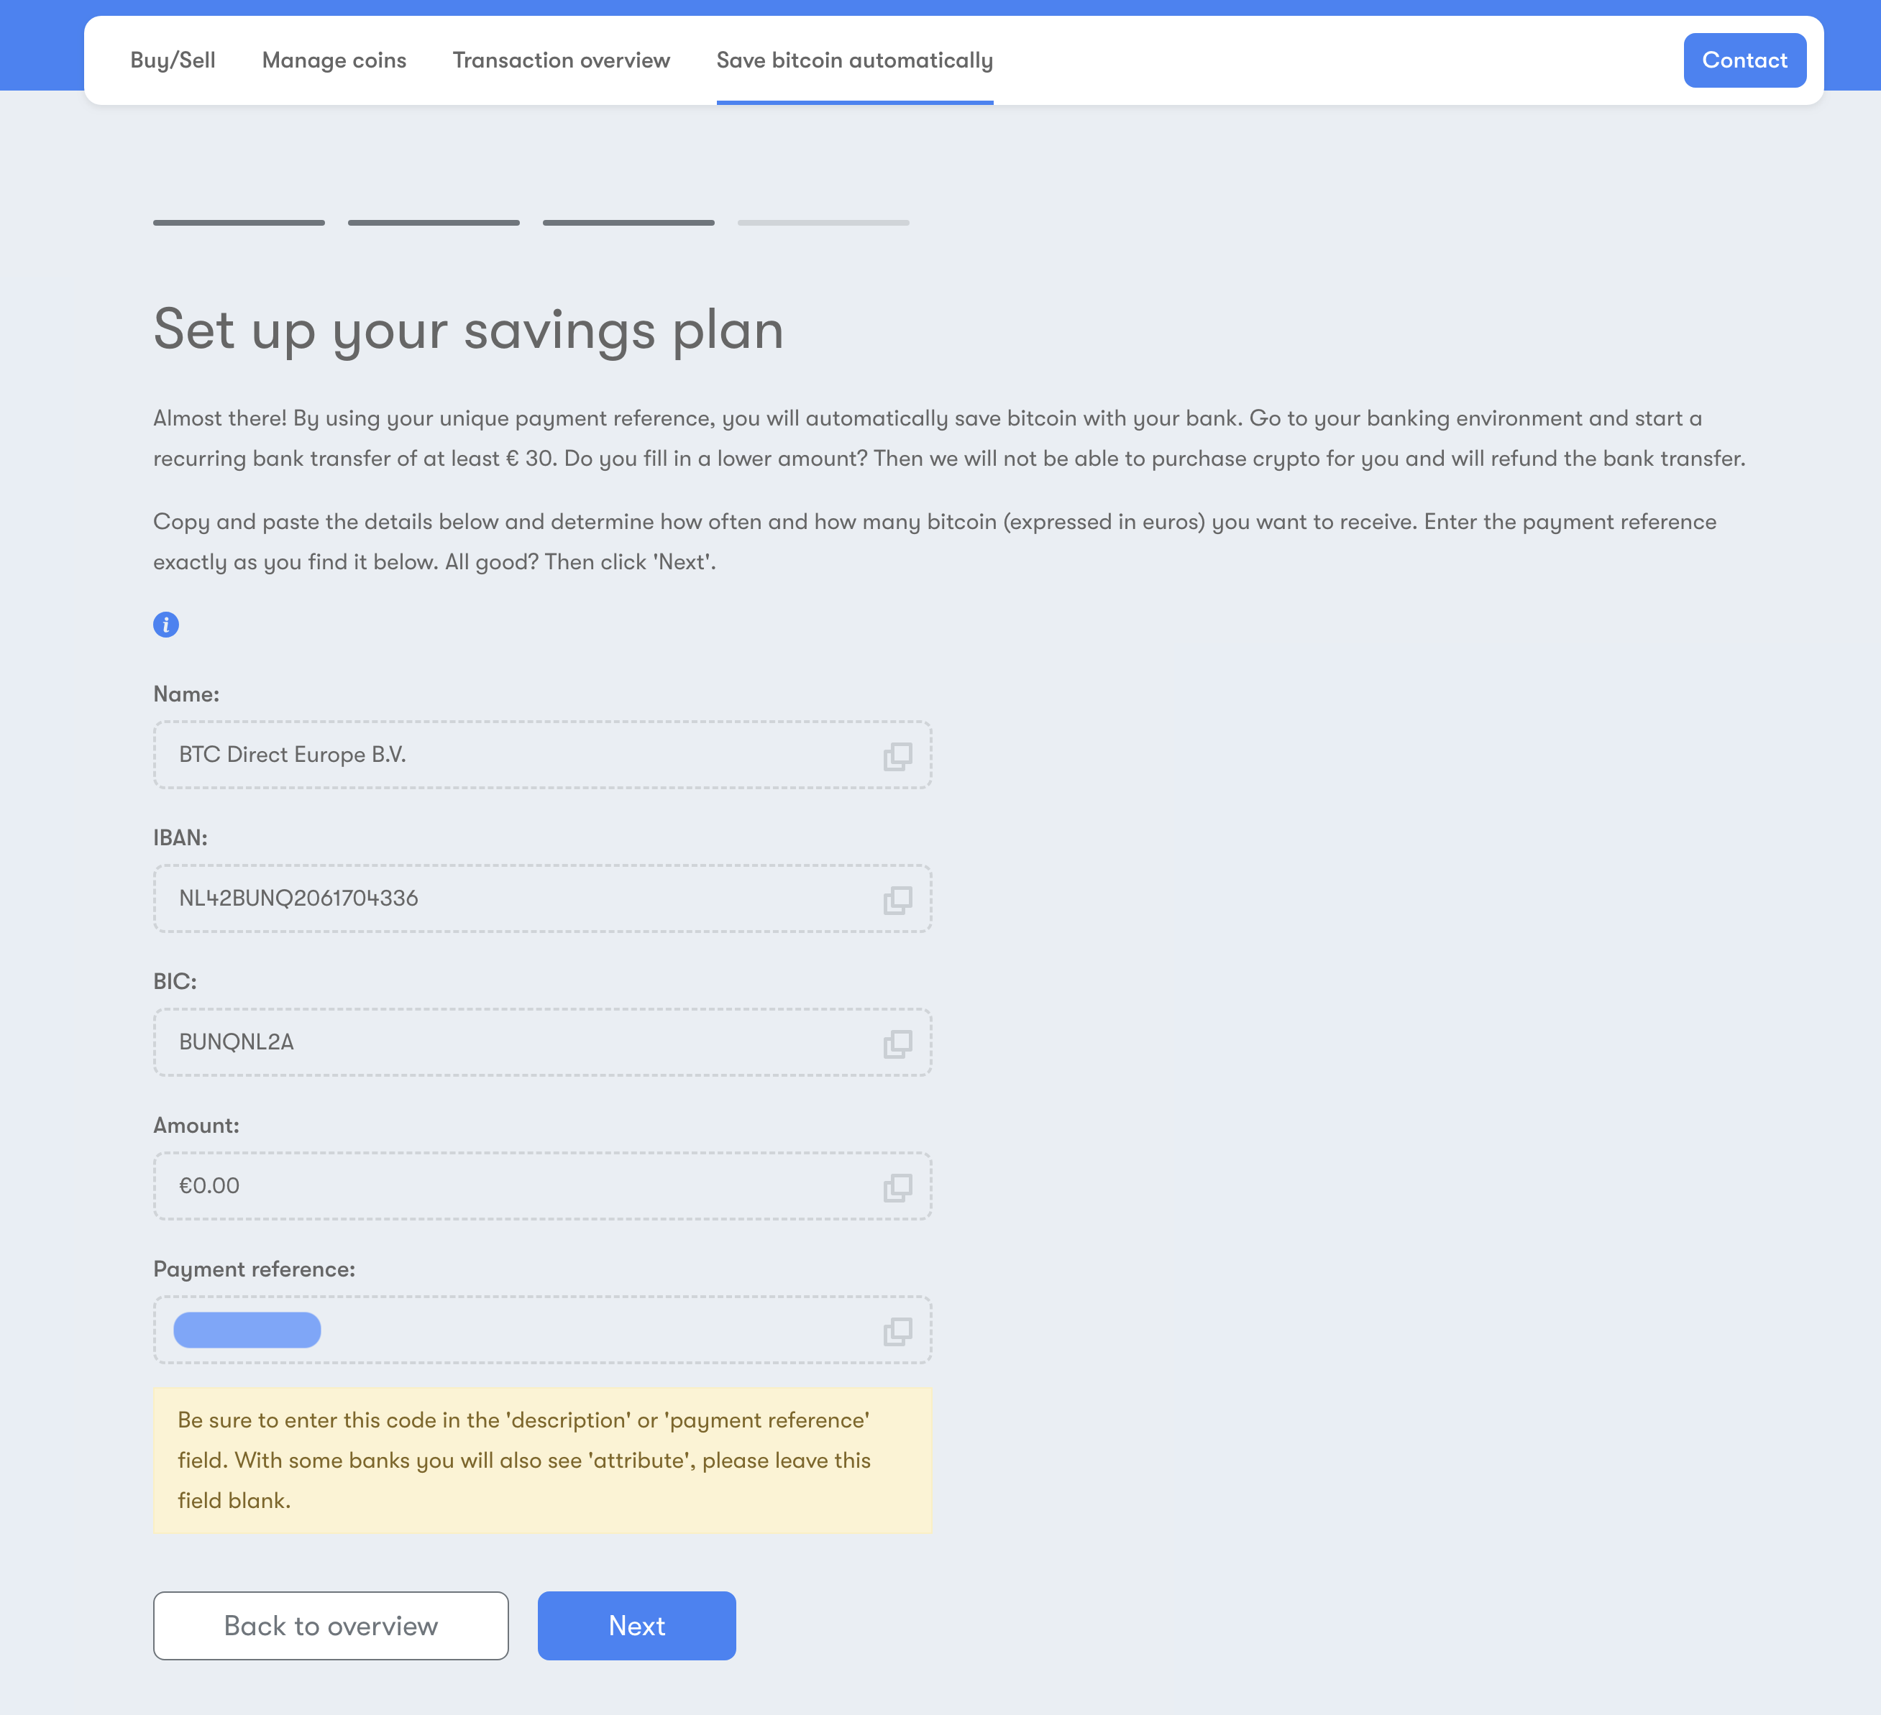Click the highlighted payment reference value

point(247,1330)
